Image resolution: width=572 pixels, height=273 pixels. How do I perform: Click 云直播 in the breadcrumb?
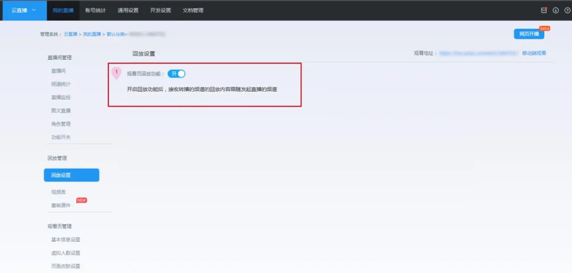point(70,34)
